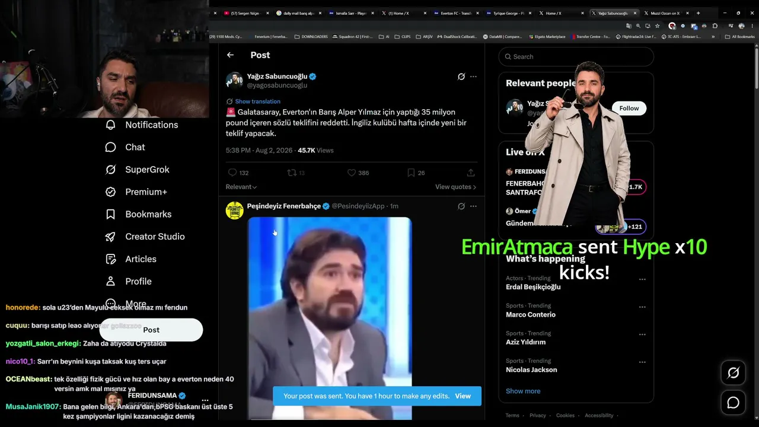Open the Cookies footer link
Screen dimensions: 759x427
[565, 416]
